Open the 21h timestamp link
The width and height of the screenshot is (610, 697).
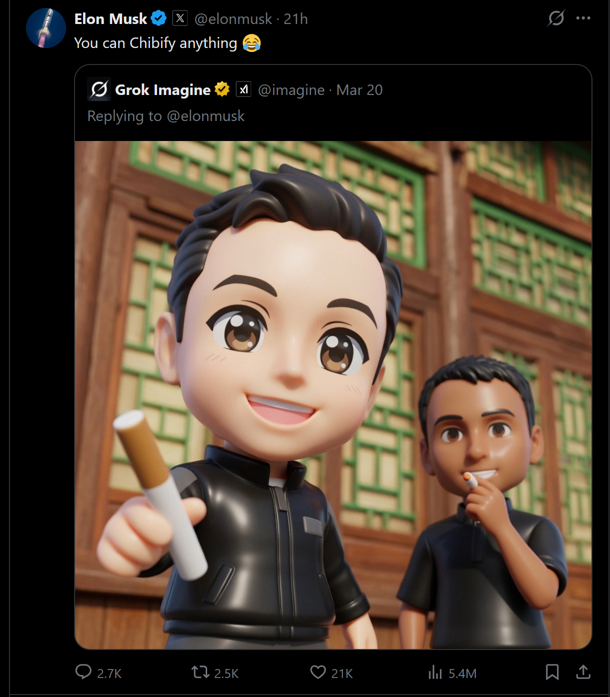(x=296, y=19)
